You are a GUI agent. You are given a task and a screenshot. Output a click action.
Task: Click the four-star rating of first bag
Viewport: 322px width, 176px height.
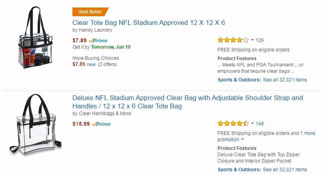coord(233,40)
